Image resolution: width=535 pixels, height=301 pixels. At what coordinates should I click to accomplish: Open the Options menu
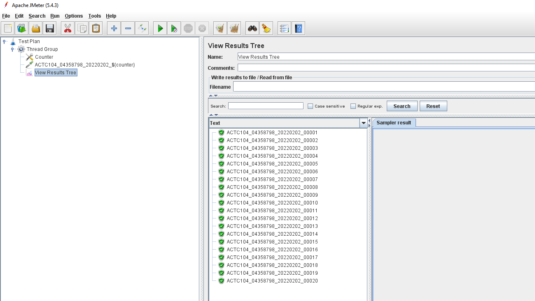point(74,16)
